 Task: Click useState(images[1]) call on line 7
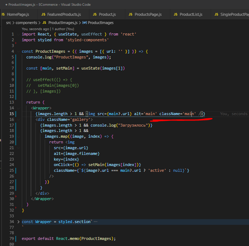103,68
